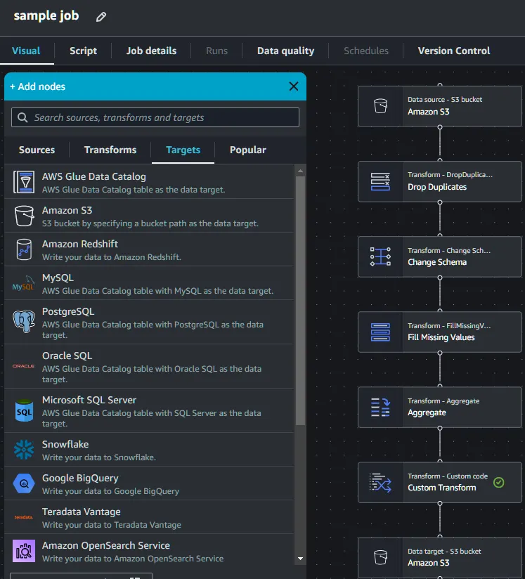This screenshot has height=579, width=525.
Task: Edit the sample job name with pencil icon
Action: point(101,17)
